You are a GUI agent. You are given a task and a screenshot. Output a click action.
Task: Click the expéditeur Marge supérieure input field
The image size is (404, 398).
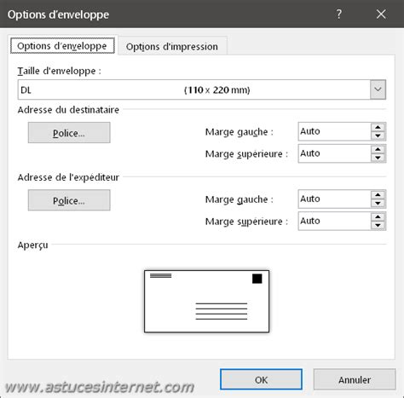pyautogui.click(x=335, y=222)
